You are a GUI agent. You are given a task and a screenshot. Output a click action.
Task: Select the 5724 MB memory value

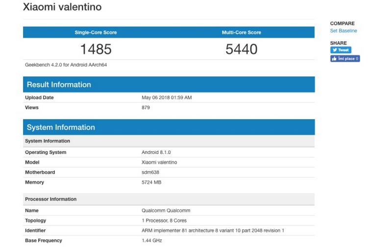151,182
